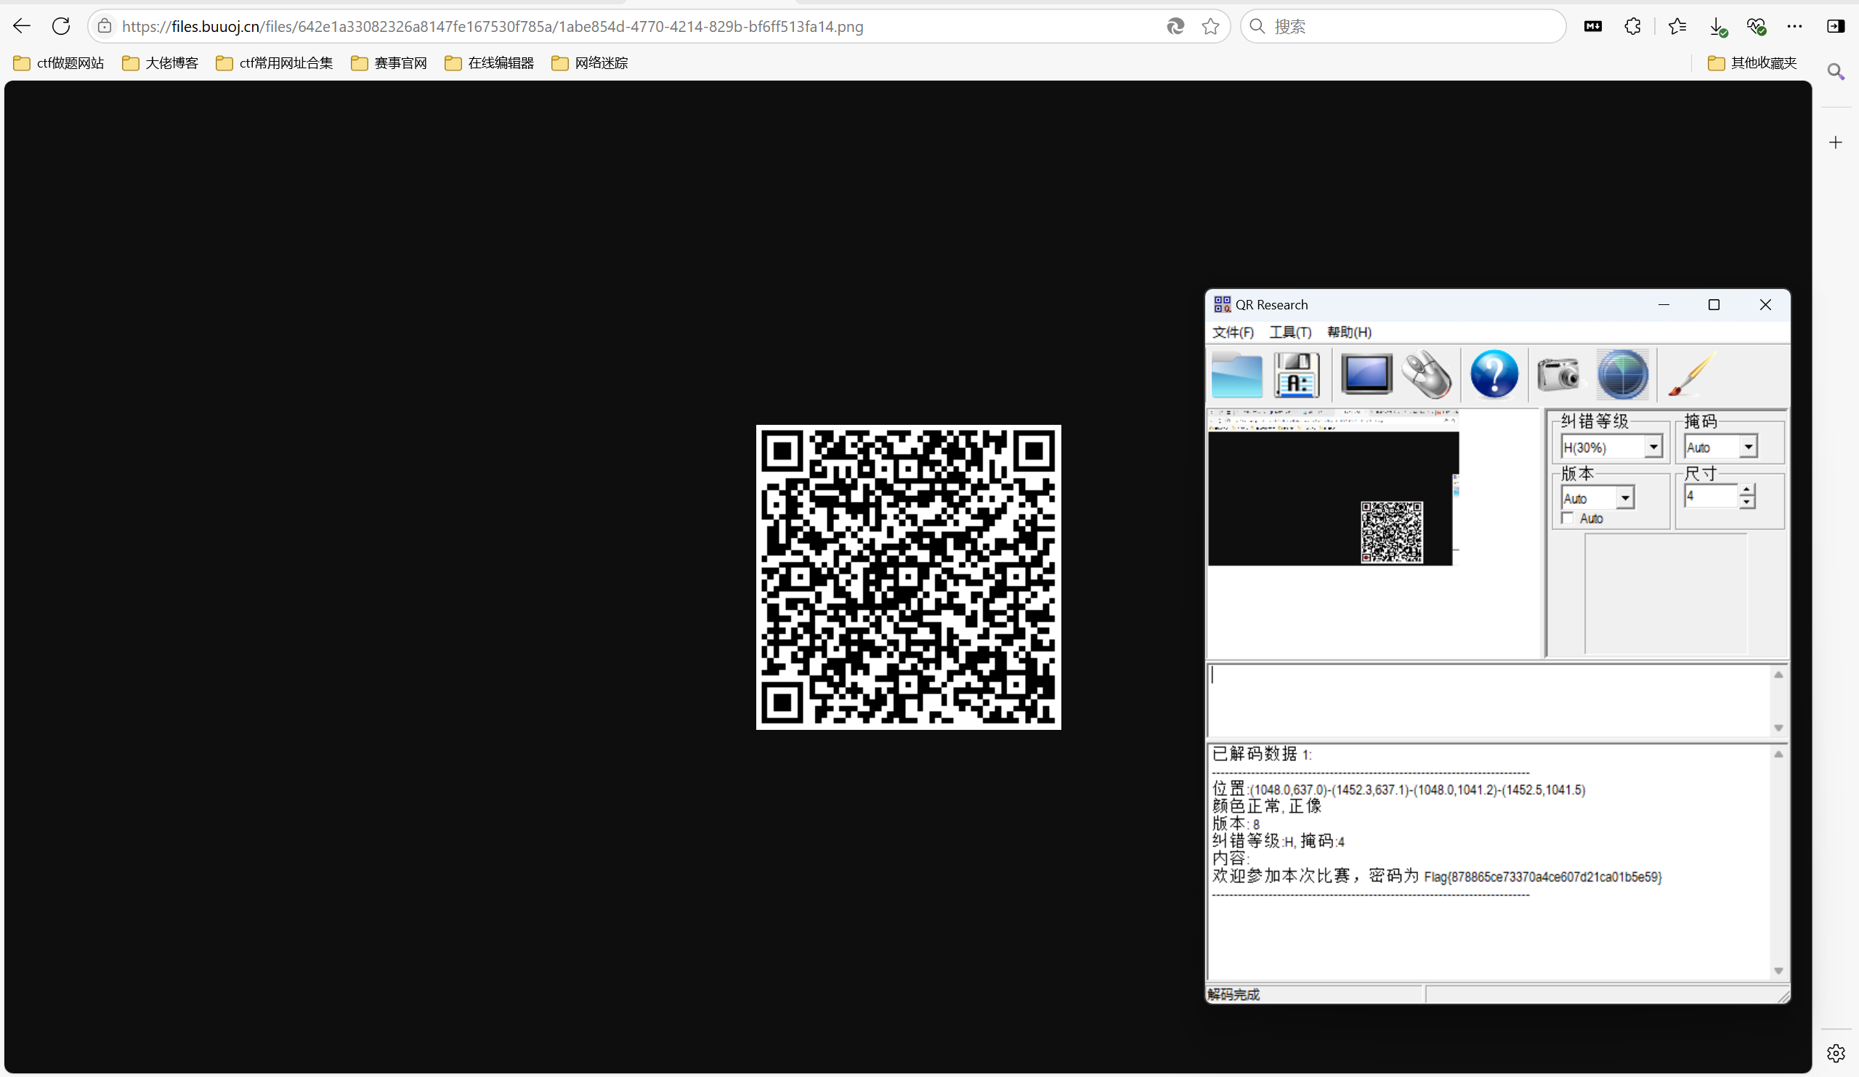
Task: Click the QR Research save floppy icon
Action: [x=1296, y=375]
